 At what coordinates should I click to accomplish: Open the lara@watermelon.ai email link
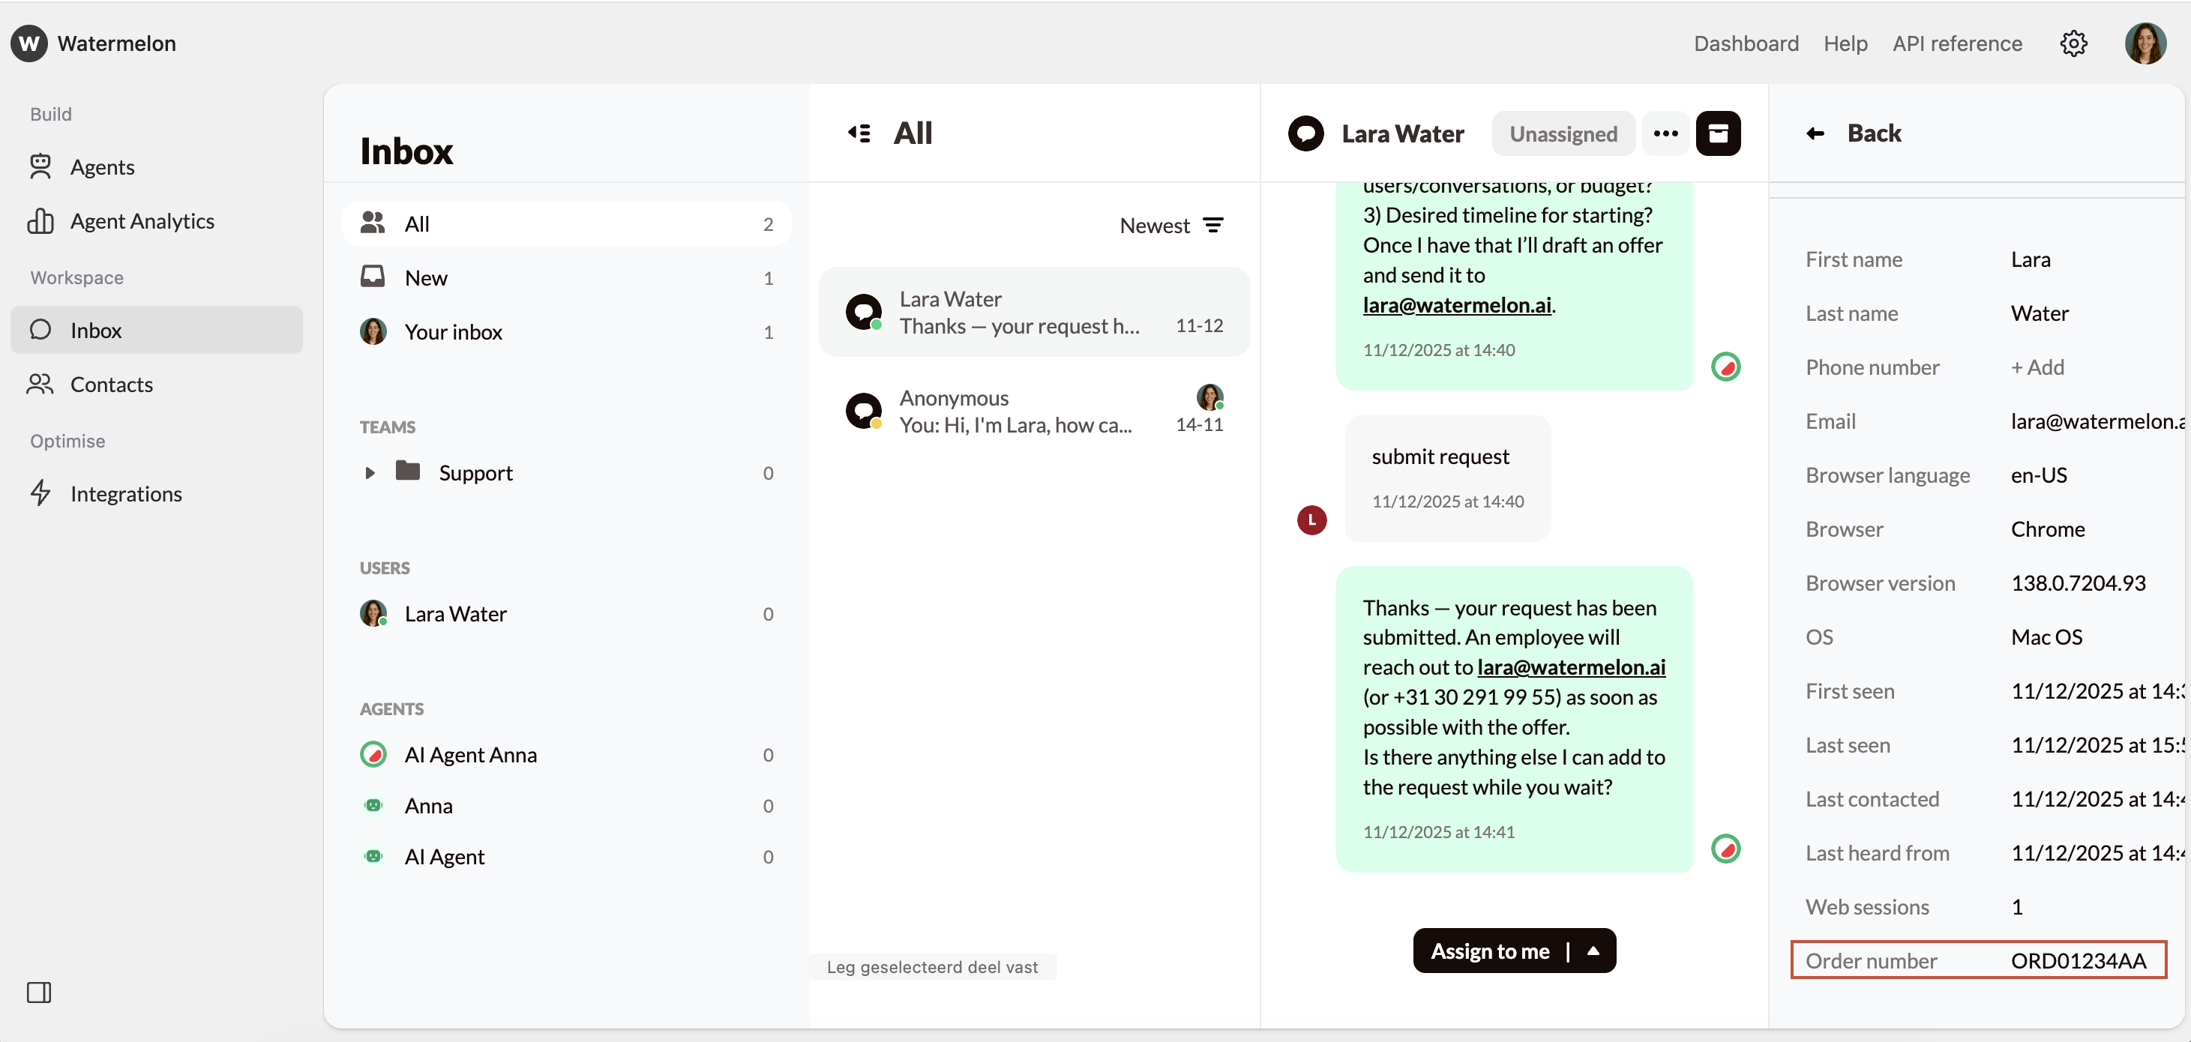[1457, 304]
